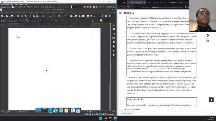Click the Clone formatting paintbrush icon
The width and height of the screenshot is (216, 121).
(44, 16)
